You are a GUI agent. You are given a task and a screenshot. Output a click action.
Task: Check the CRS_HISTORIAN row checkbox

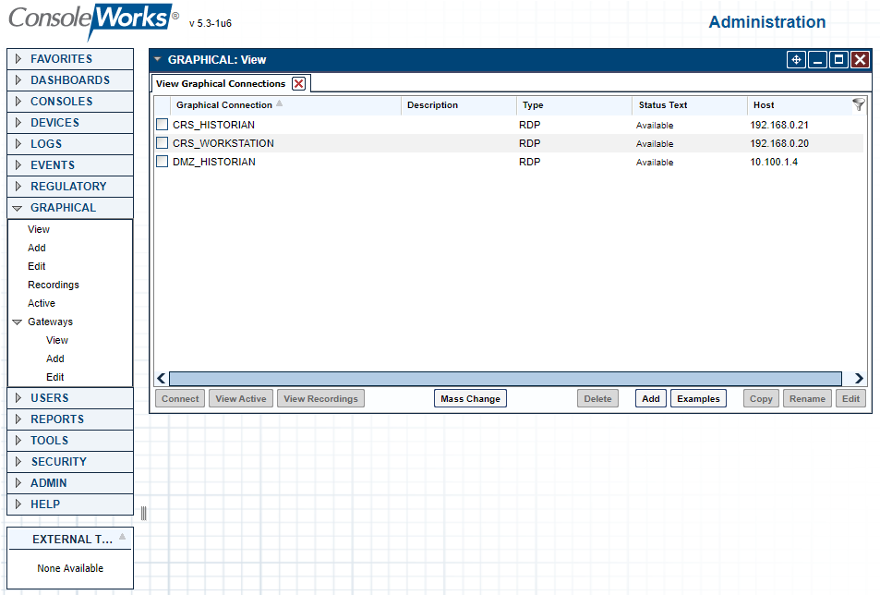[x=162, y=125]
